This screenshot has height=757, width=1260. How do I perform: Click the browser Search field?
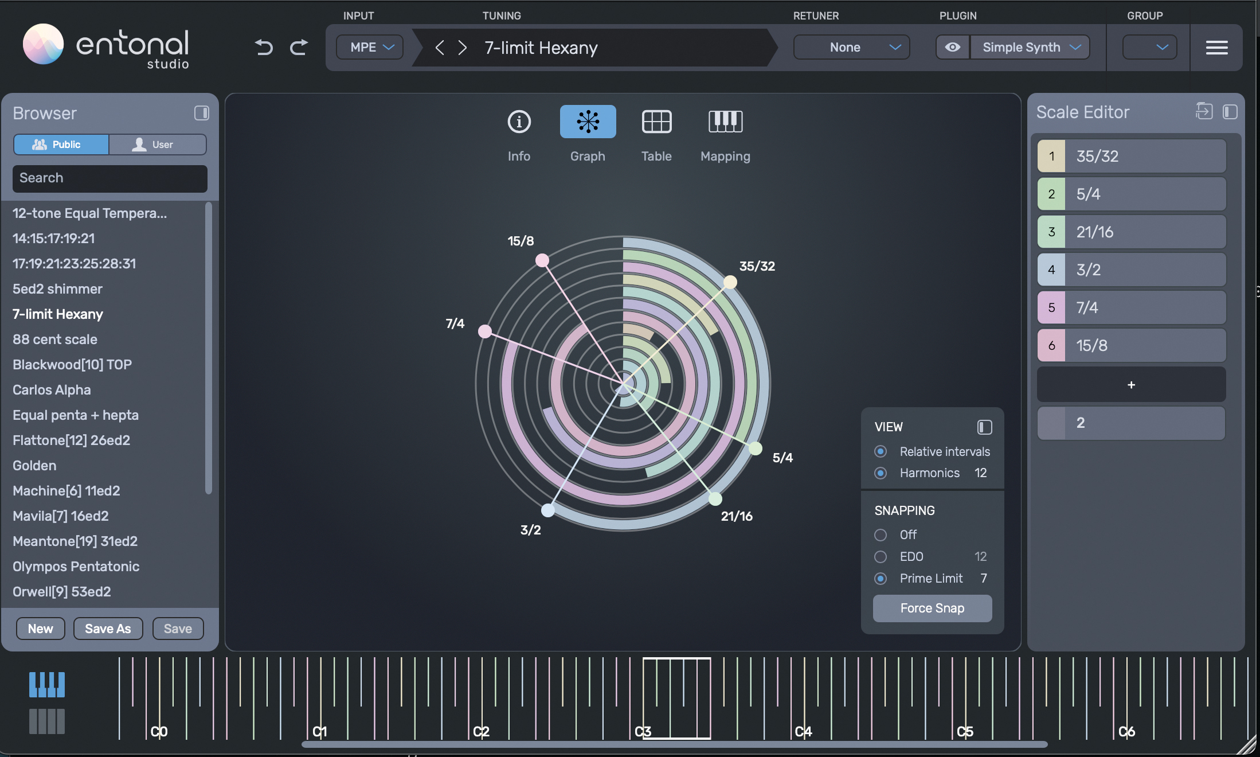(110, 178)
